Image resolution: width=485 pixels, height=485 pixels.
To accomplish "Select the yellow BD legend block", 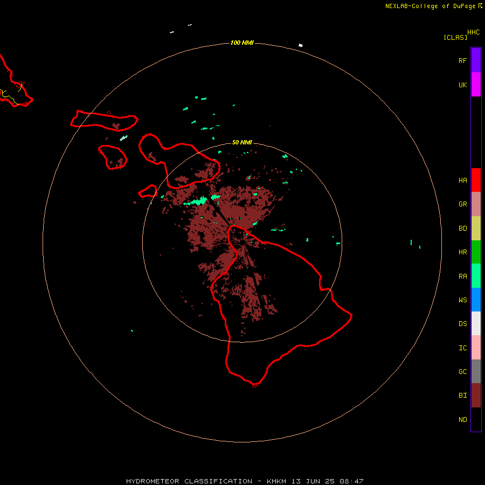I will 476,228.
